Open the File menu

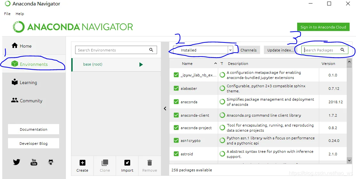click(7, 14)
